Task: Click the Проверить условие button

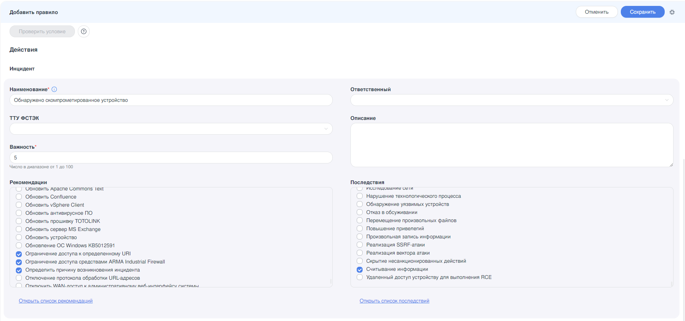Action: pos(42,31)
